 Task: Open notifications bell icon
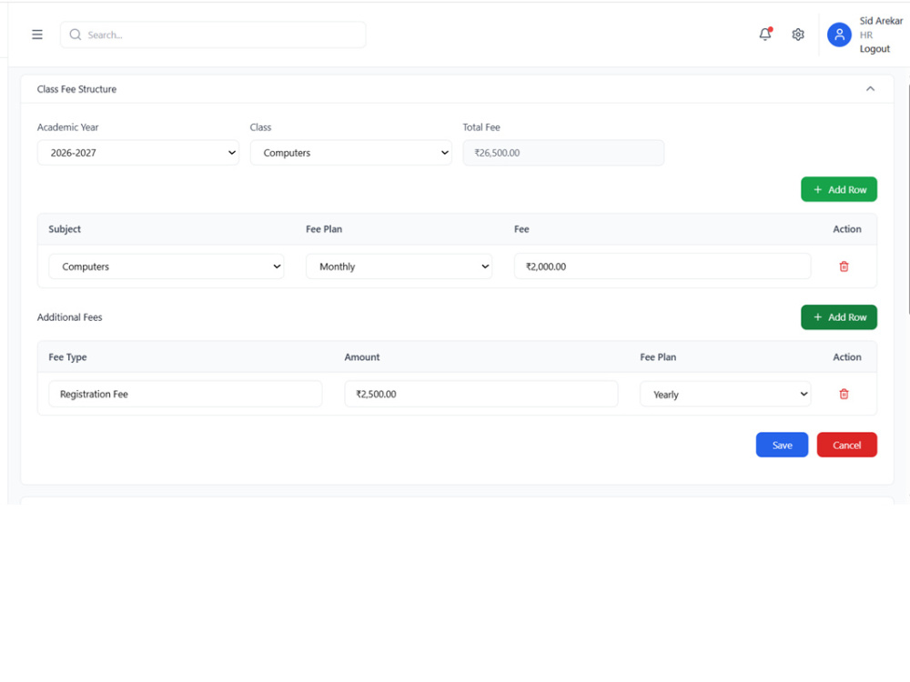coord(765,35)
